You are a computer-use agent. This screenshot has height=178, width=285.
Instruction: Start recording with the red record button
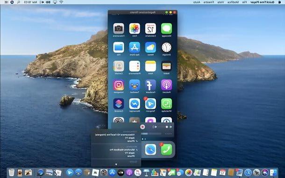pyautogui.click(x=142, y=127)
